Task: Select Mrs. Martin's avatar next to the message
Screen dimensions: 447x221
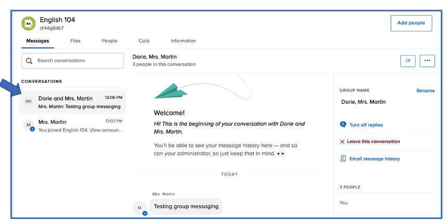Action: [140, 208]
